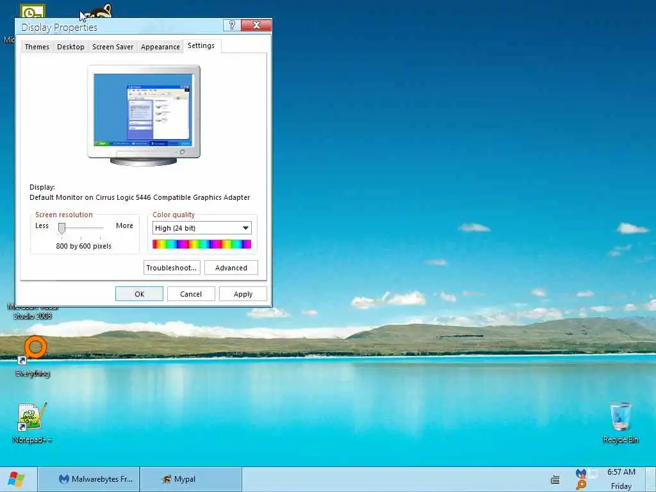Select the Settings tab

pyautogui.click(x=201, y=45)
